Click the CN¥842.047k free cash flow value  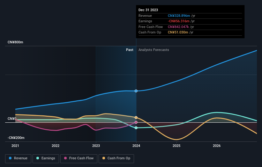(178, 27)
